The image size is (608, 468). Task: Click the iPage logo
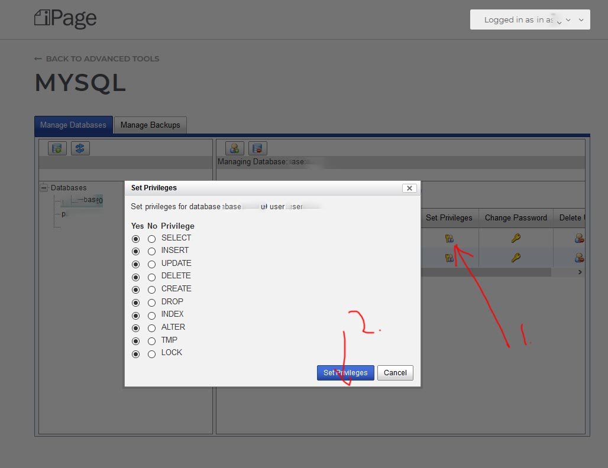click(65, 18)
